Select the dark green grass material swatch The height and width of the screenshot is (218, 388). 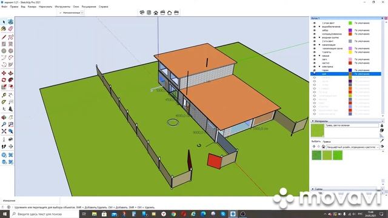[x=316, y=155]
